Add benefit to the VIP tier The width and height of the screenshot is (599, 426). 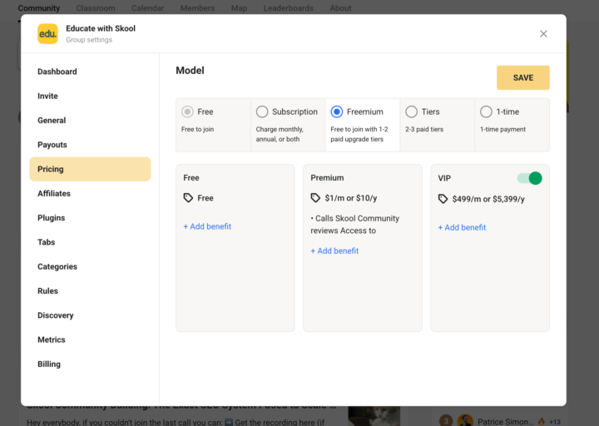(x=462, y=227)
